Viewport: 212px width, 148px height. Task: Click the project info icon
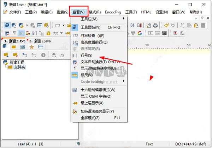point(43,55)
